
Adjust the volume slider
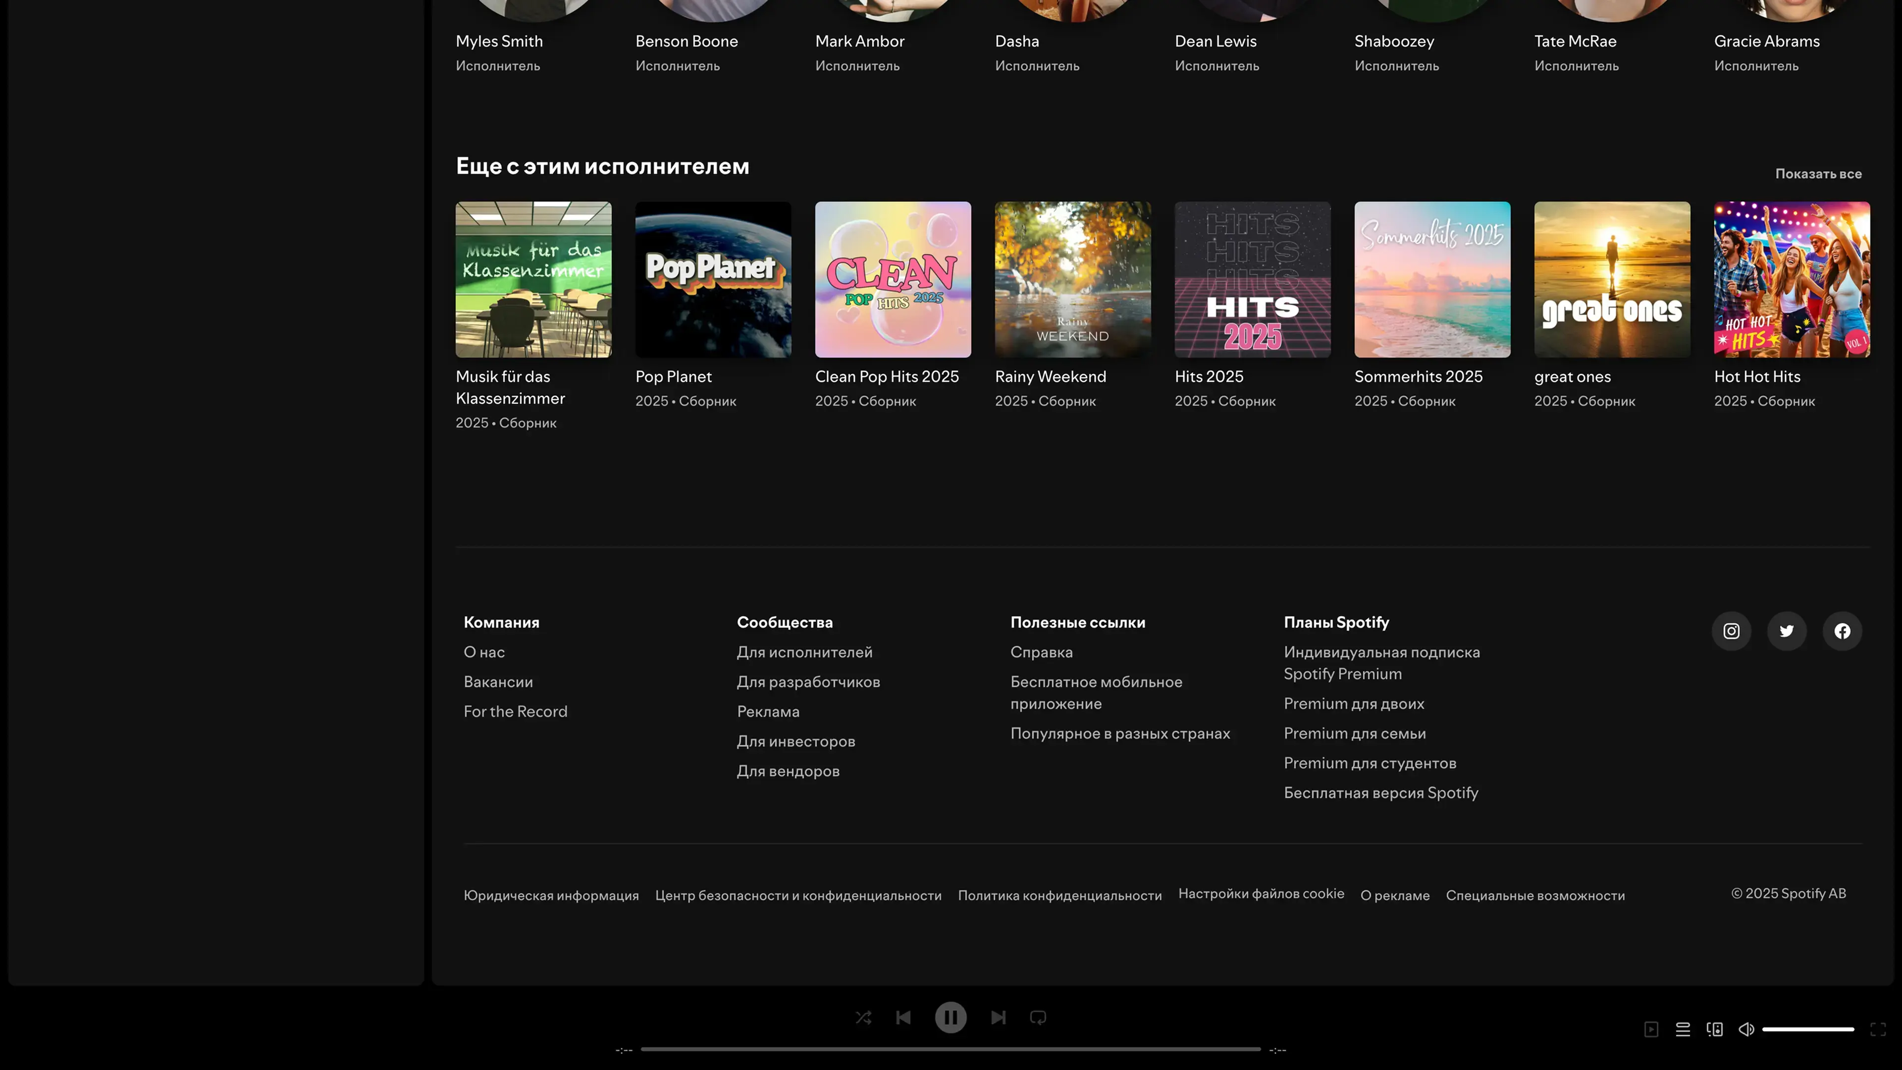click(x=1807, y=1029)
